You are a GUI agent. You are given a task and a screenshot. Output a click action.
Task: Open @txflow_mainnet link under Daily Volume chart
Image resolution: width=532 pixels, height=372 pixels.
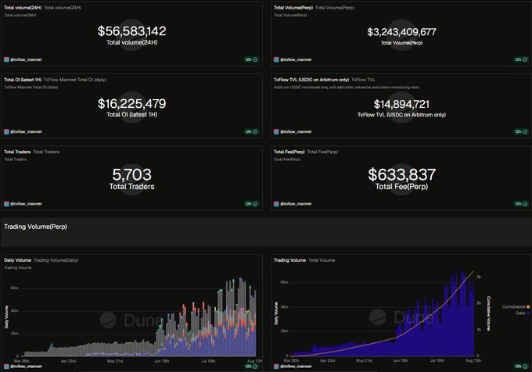[x=26, y=367]
